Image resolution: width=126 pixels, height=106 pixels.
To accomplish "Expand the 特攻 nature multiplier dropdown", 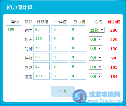I will point(95,58).
